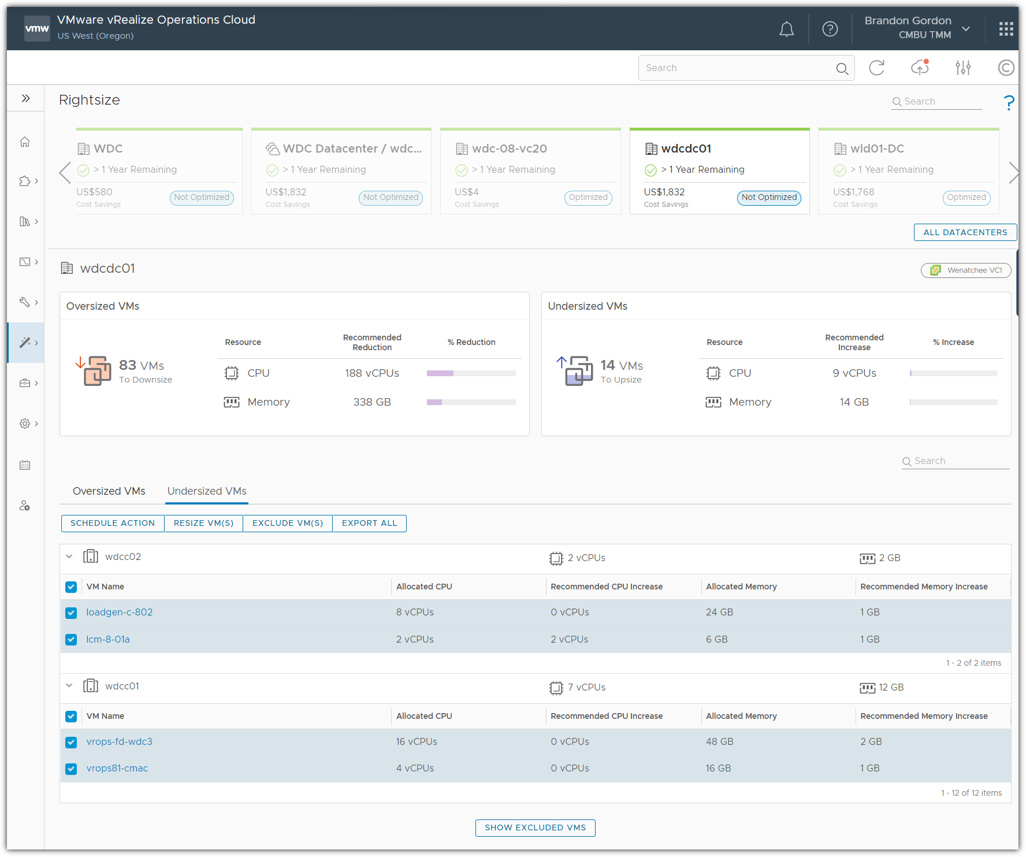Uncheck the vrops-fd-wdc3 VM checkbox

[x=71, y=742]
